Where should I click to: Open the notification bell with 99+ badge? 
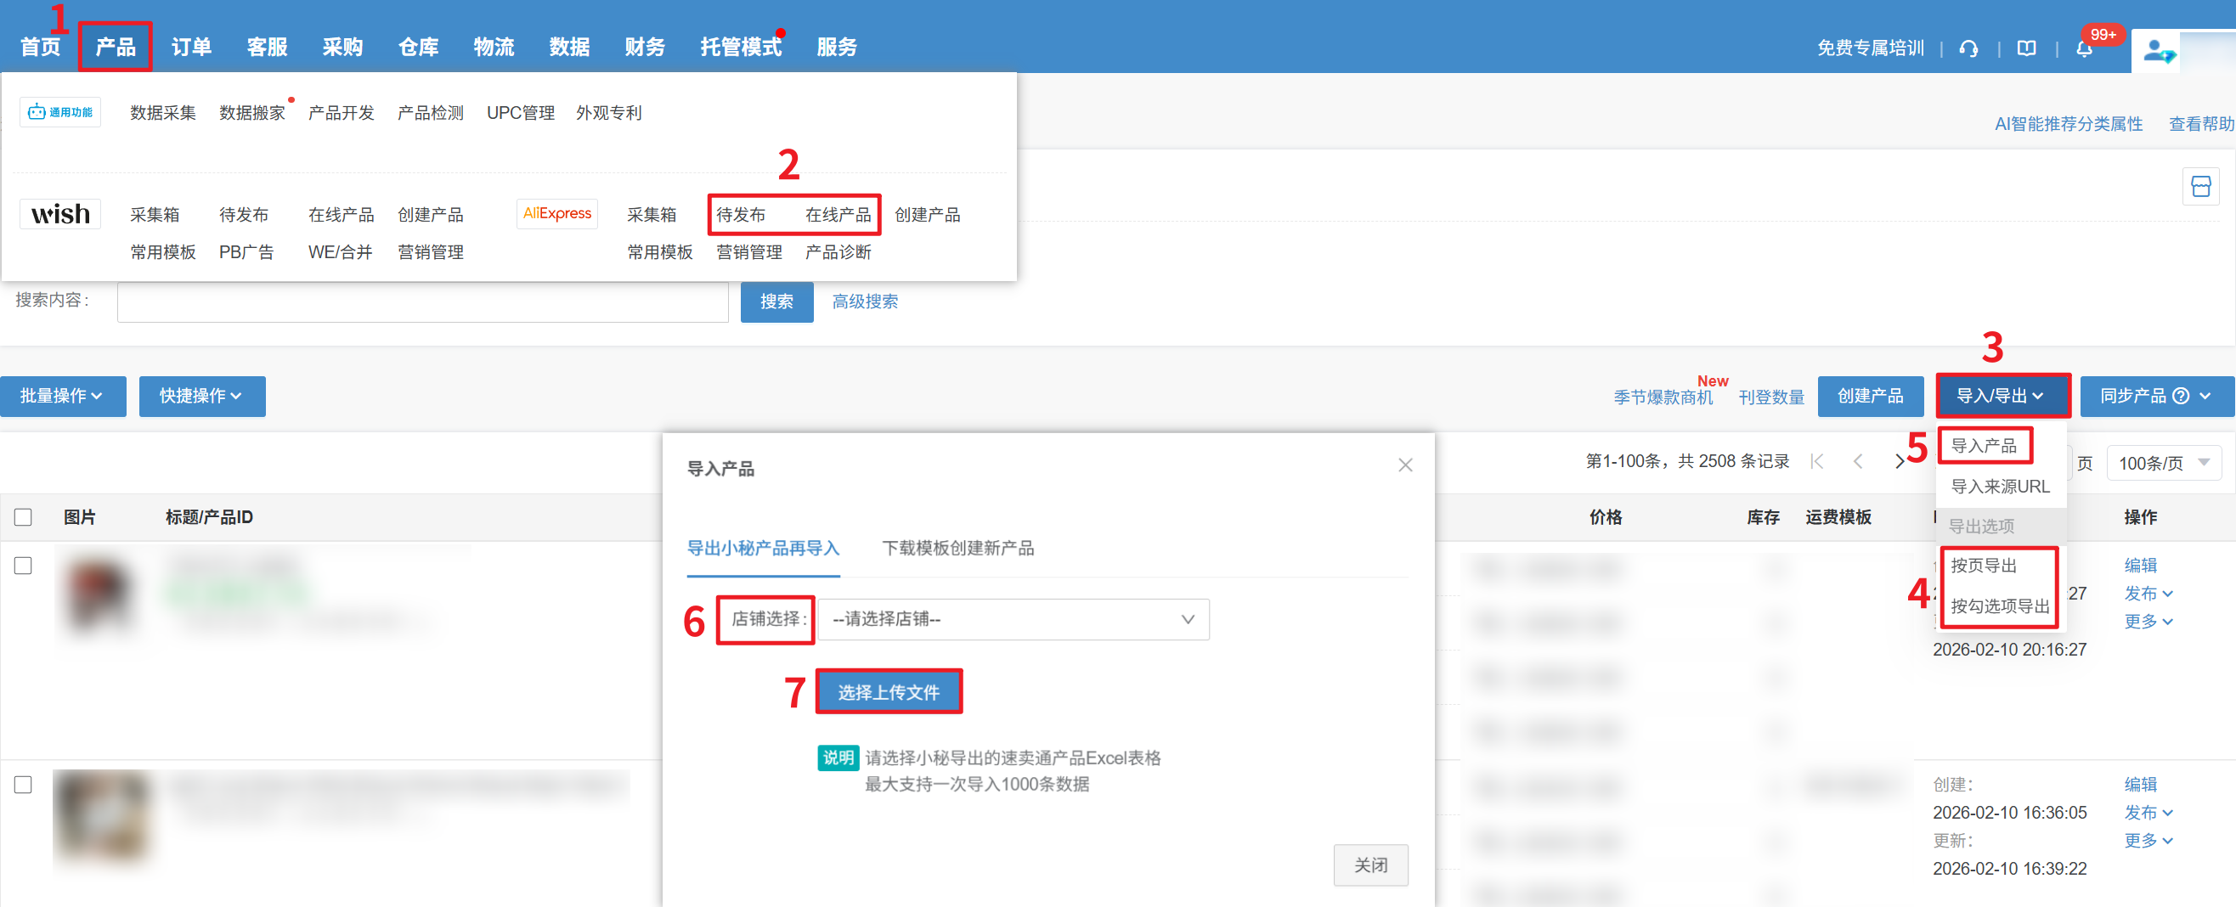[2084, 48]
